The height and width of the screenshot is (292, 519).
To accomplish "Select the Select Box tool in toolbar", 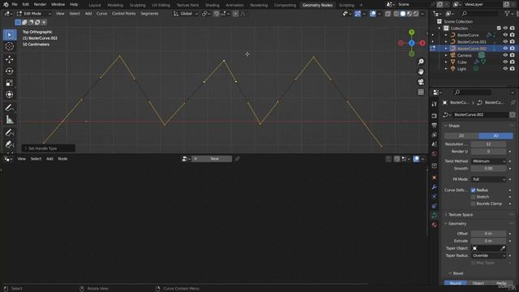I will [x=10, y=35].
